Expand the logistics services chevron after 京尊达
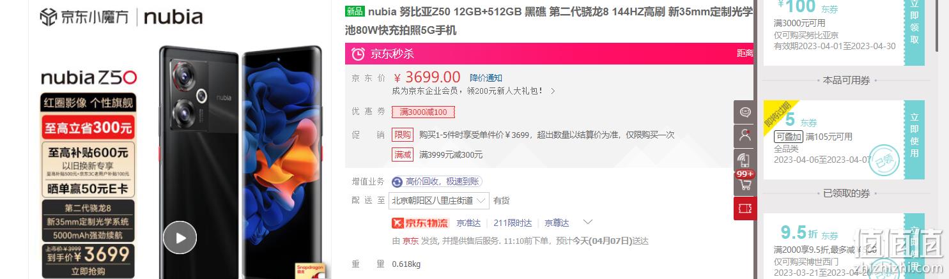This screenshot has width=949, height=279. (589, 222)
